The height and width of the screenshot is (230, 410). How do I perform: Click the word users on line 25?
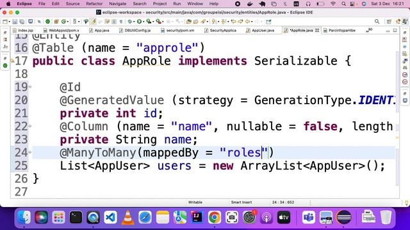click(x=174, y=165)
